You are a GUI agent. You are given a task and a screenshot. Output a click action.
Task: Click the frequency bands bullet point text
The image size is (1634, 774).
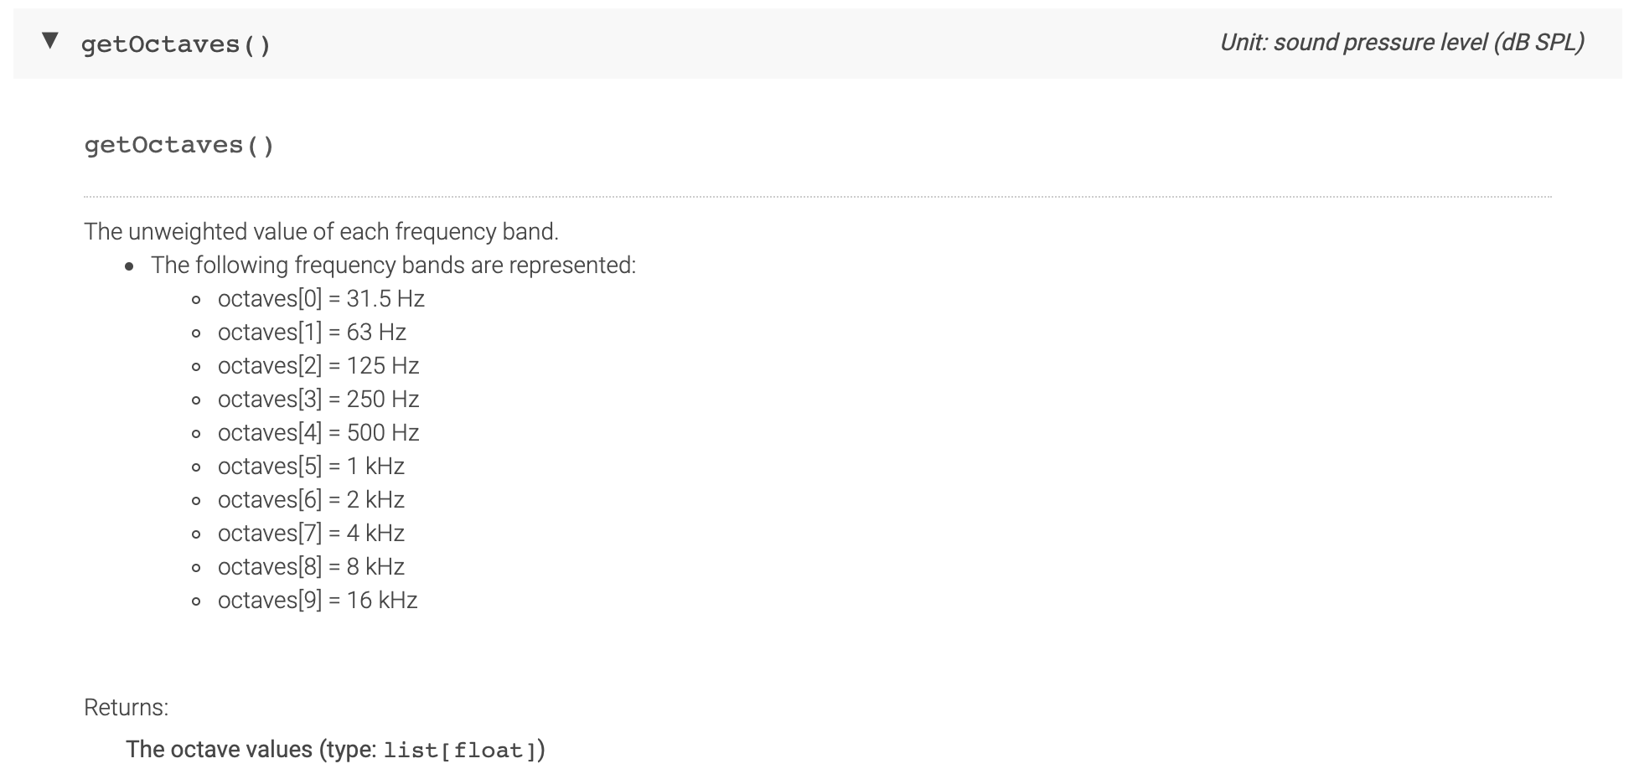394,265
